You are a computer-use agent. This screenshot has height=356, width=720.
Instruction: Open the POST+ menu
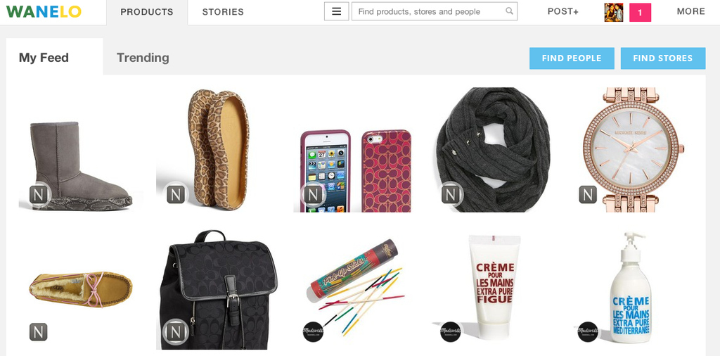coord(563,11)
